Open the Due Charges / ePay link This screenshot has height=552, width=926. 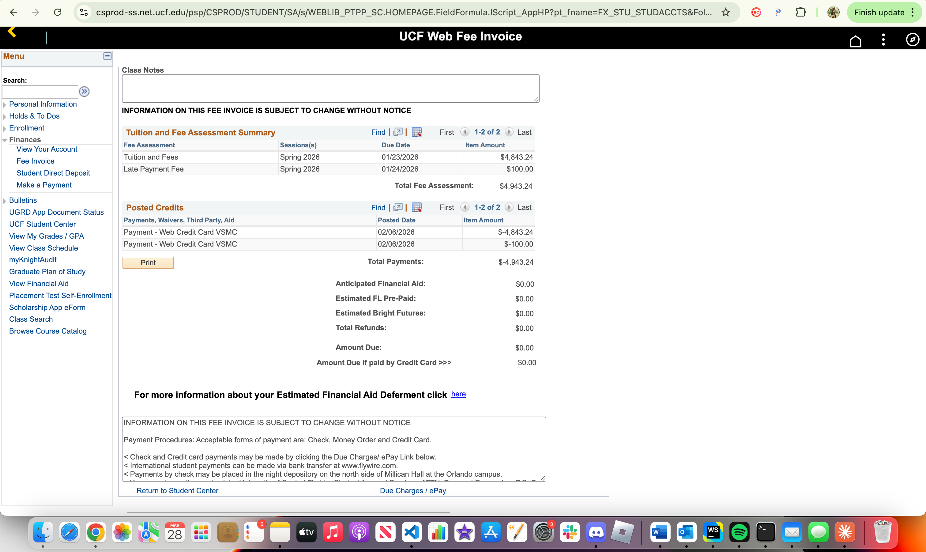click(x=413, y=490)
